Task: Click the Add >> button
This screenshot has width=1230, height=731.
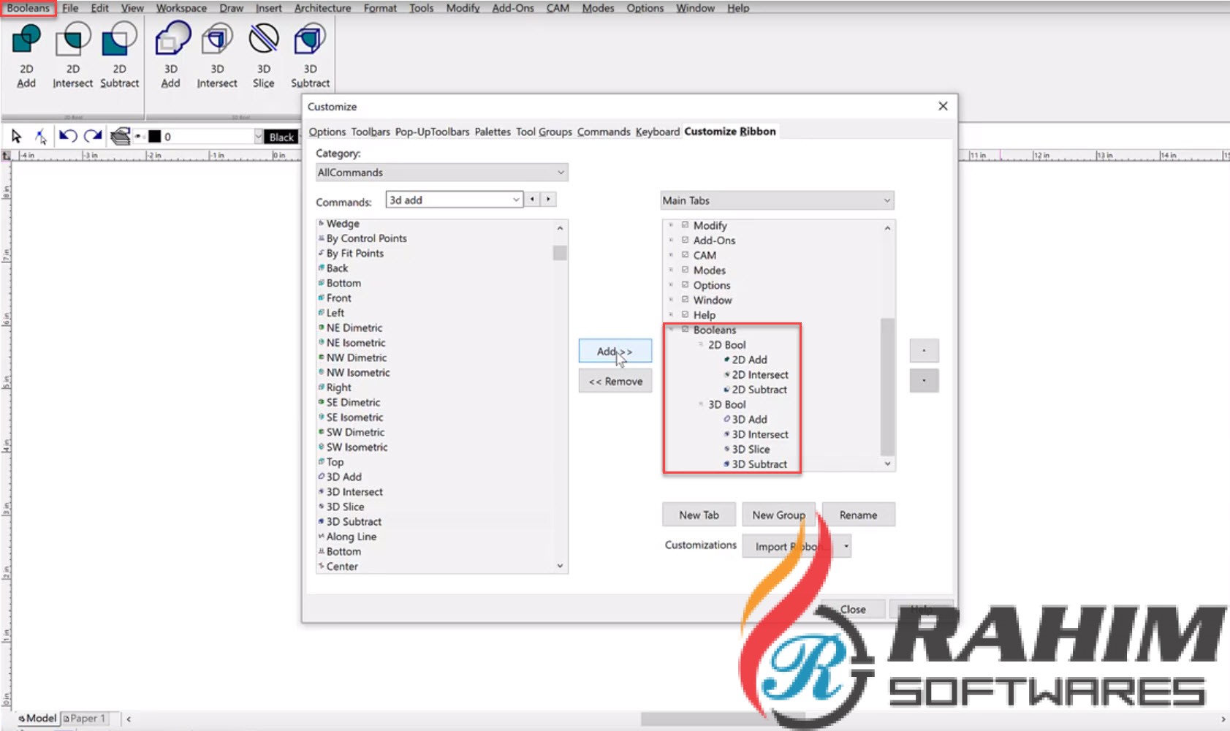Action: tap(615, 351)
